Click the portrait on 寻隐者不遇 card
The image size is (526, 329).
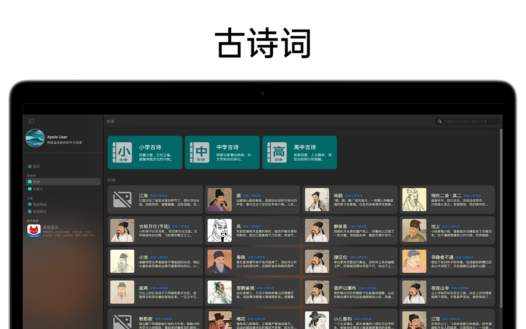(x=414, y=261)
